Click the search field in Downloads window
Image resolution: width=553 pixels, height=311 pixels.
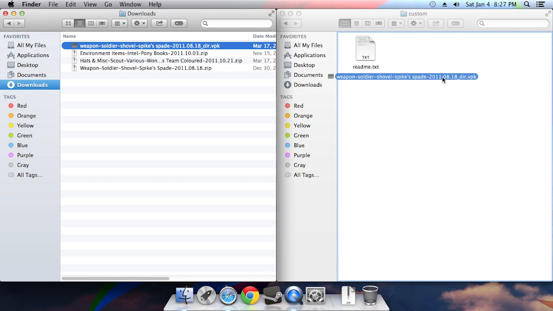pyautogui.click(x=236, y=23)
